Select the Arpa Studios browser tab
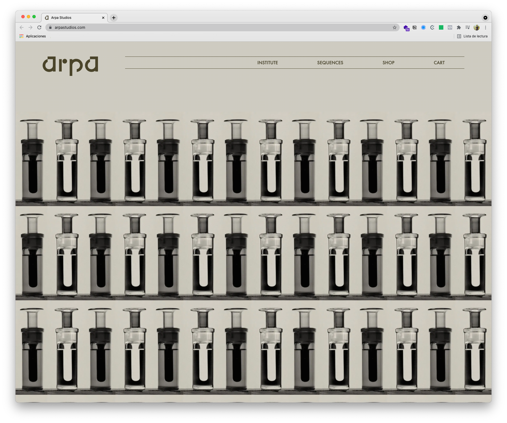 [x=74, y=18]
